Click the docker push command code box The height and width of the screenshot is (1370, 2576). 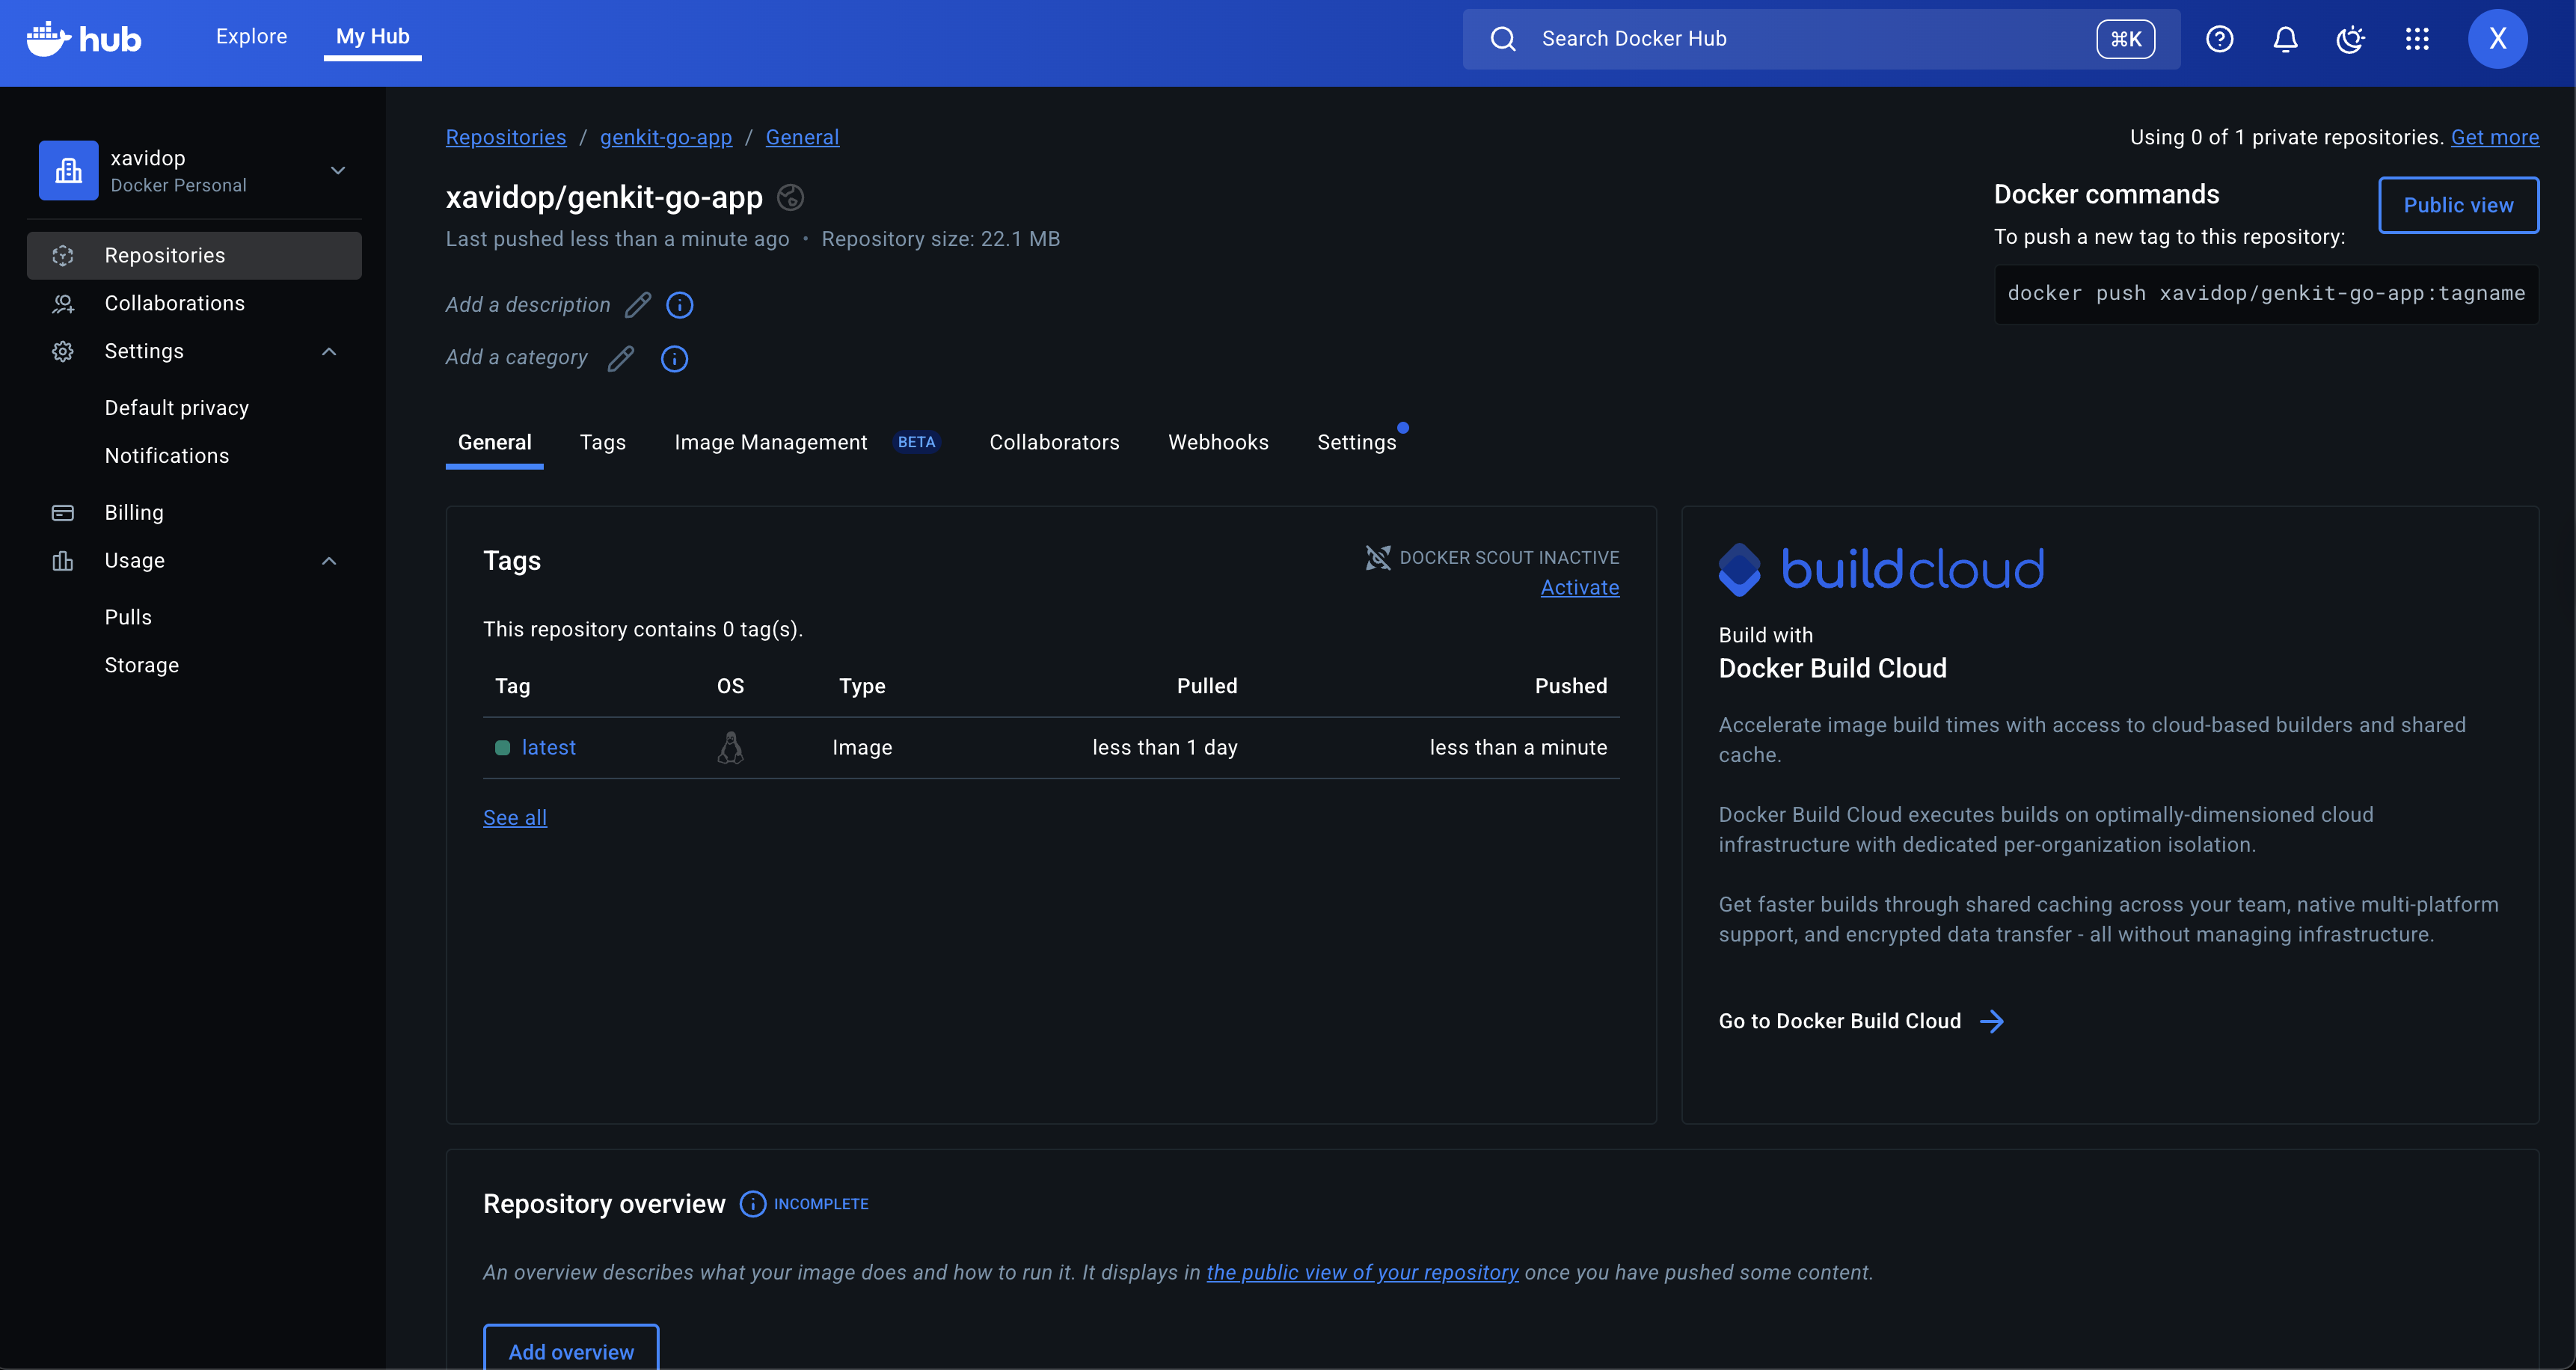(2266, 293)
